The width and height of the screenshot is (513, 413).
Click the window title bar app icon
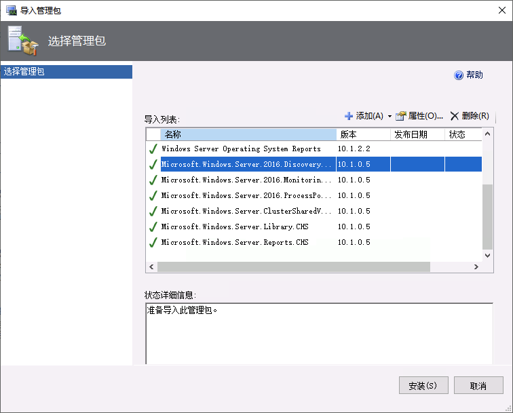(12, 10)
